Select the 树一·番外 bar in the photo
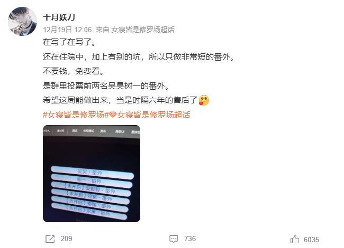The height and width of the screenshot is (248, 344). [92, 181]
